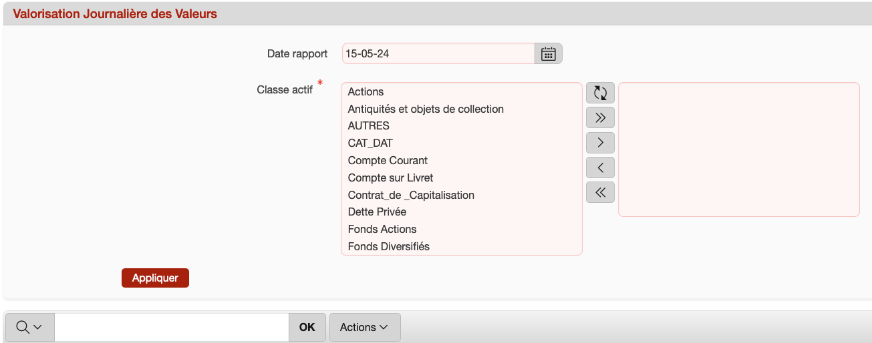872x343 pixels.
Task: Select Actions in Classe actif list
Action: [366, 92]
